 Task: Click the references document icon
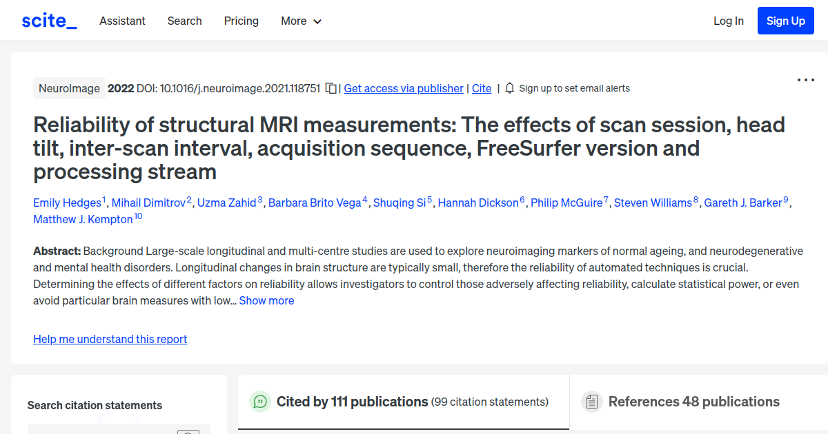click(x=592, y=401)
